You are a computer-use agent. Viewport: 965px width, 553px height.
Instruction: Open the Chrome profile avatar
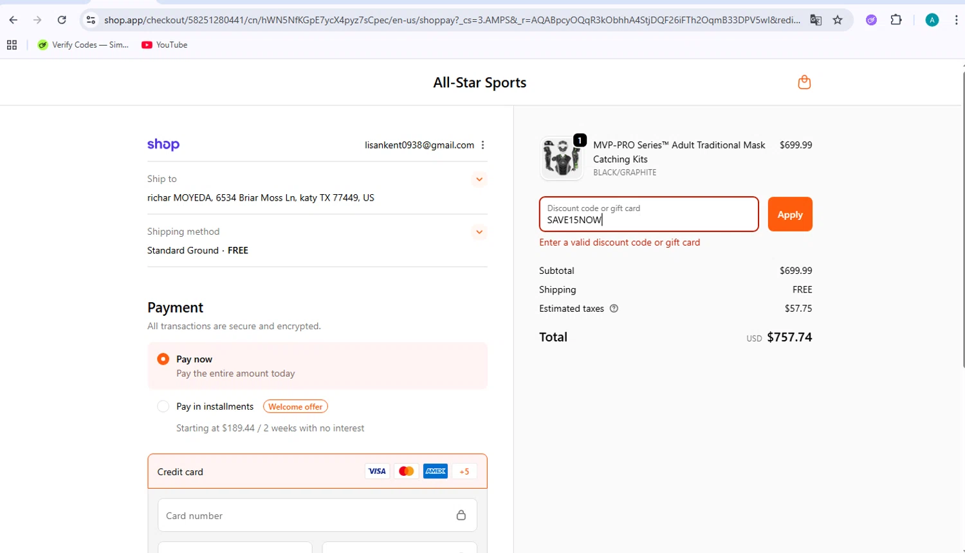tap(932, 20)
